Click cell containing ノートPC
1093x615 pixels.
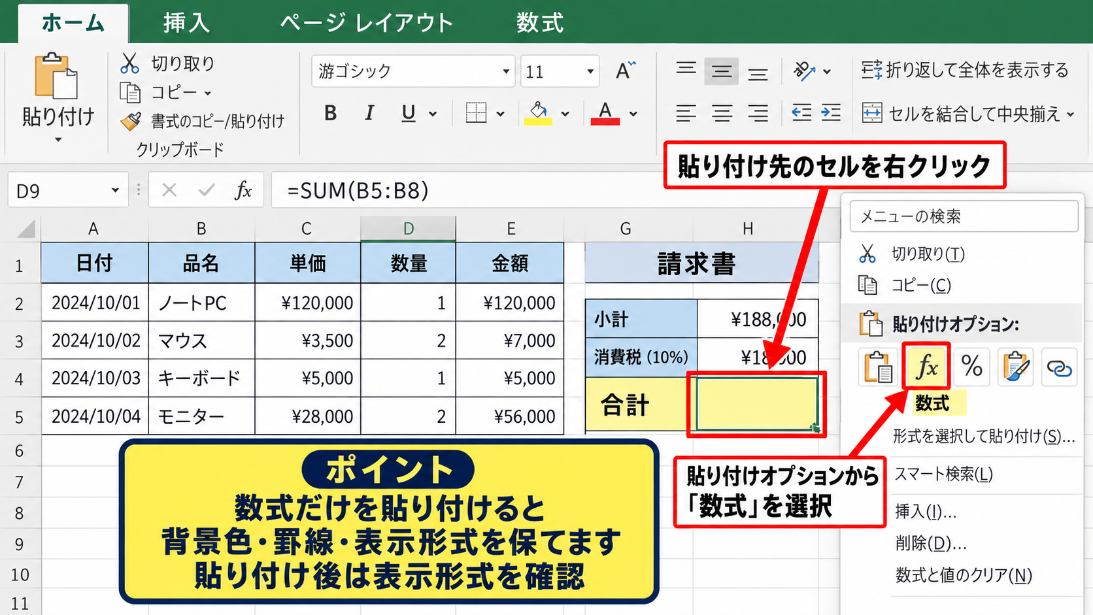point(201,303)
